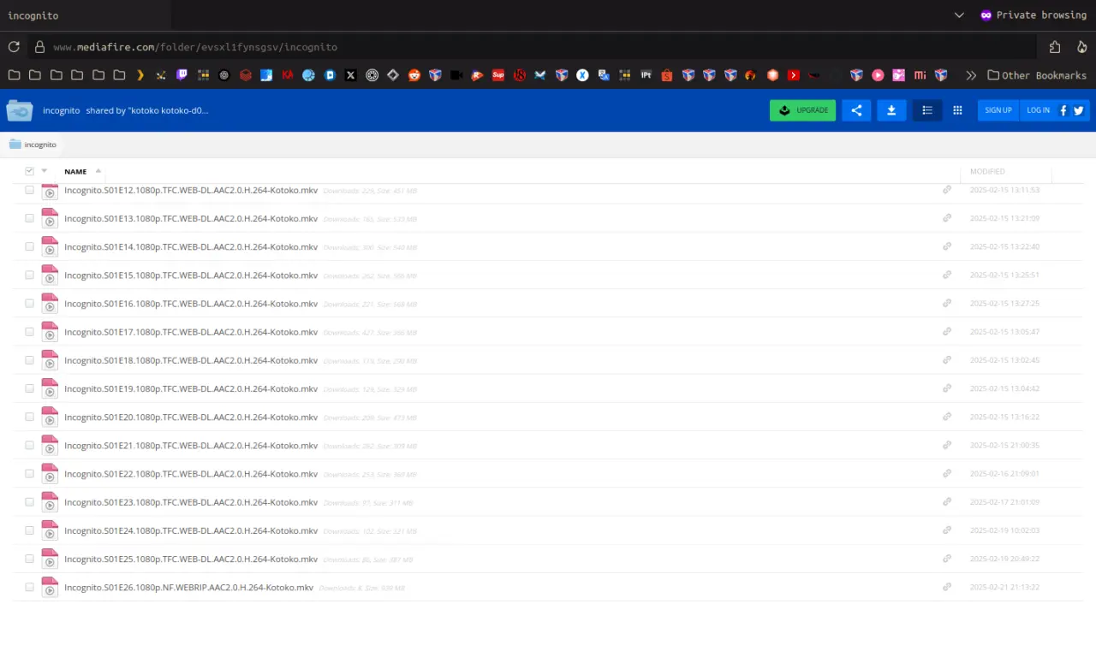Image resolution: width=1096 pixels, height=645 pixels.
Task: Click video file icon of Incognito.S01E19
Action: click(50, 388)
